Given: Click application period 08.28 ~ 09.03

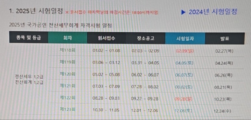Looking at the screenshot, I should (x=106, y=98).
